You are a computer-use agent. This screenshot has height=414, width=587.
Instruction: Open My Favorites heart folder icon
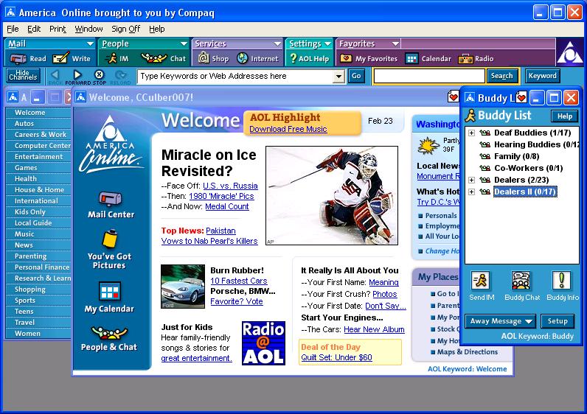(346, 59)
